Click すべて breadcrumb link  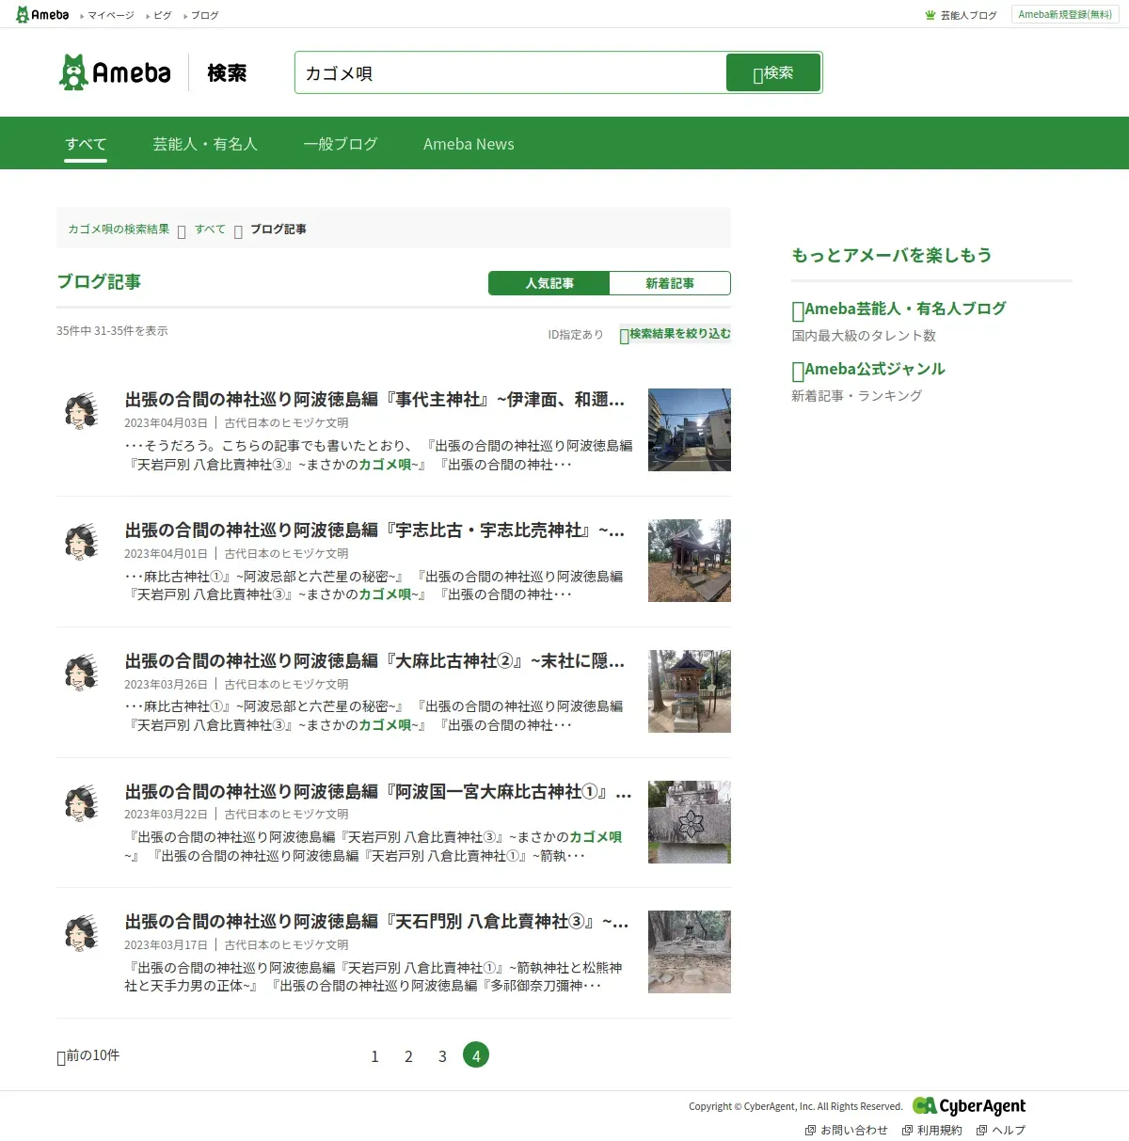tap(210, 229)
